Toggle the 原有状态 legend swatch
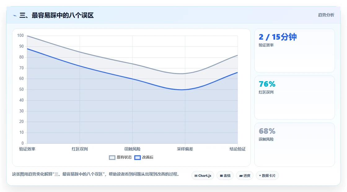This screenshot has width=347, height=192. click(112, 158)
